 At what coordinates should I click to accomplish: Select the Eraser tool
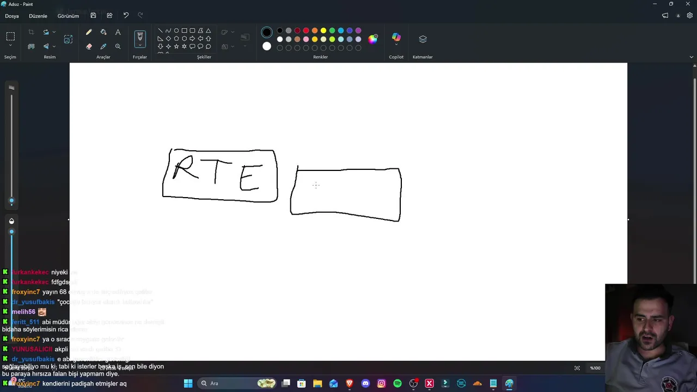pos(89,46)
